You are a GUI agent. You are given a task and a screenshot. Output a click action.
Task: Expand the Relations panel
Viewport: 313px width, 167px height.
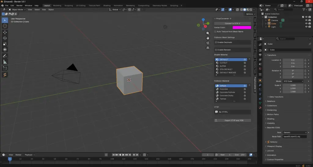271,101
